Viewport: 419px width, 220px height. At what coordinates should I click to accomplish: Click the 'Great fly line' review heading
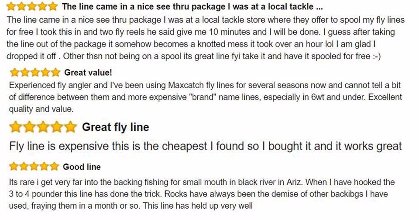click(x=115, y=127)
